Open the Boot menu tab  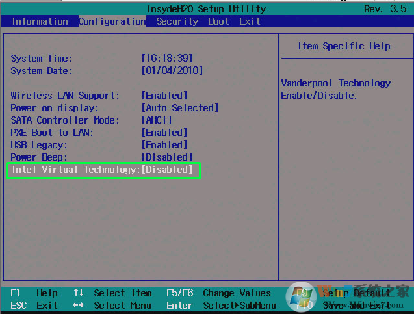(x=218, y=21)
